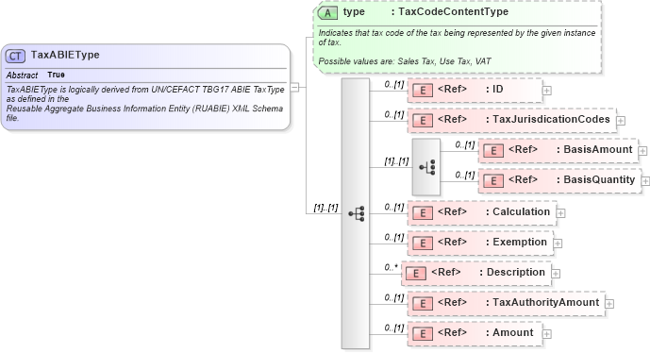This screenshot has width=650, height=353.
Task: Expand the BasisQuantity plus box
Action: (x=646, y=181)
